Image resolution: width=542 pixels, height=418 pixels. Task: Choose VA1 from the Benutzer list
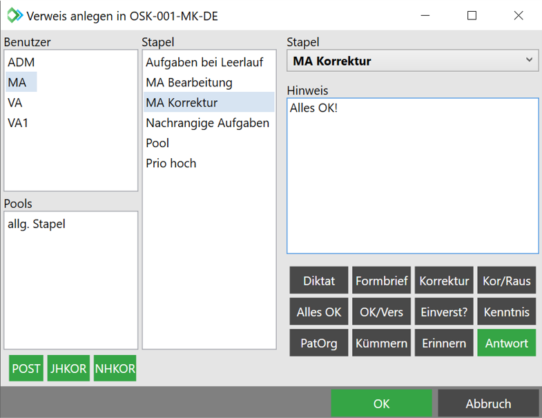(19, 123)
